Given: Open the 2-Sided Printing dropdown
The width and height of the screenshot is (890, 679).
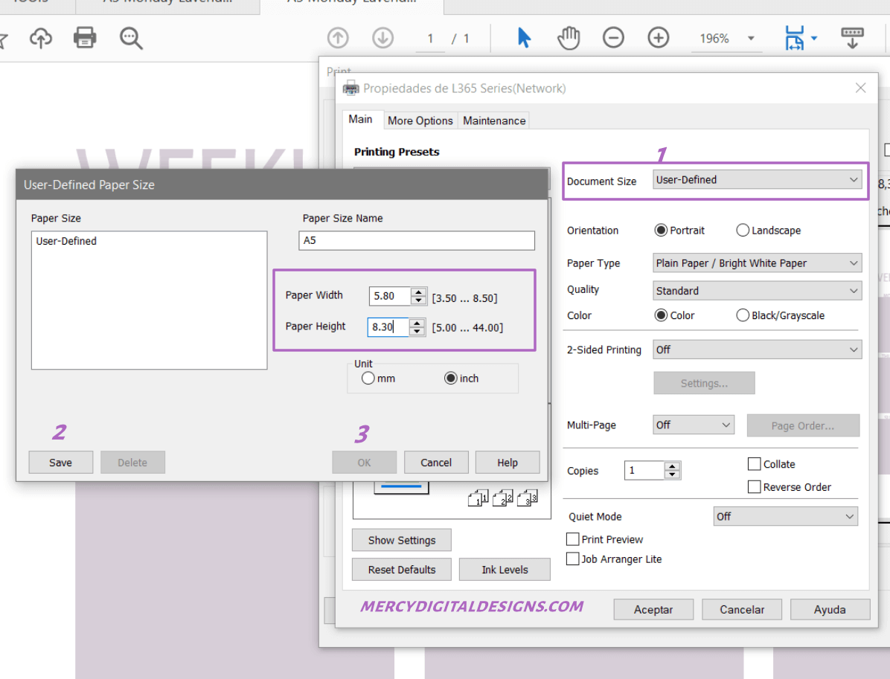Looking at the screenshot, I should (757, 349).
